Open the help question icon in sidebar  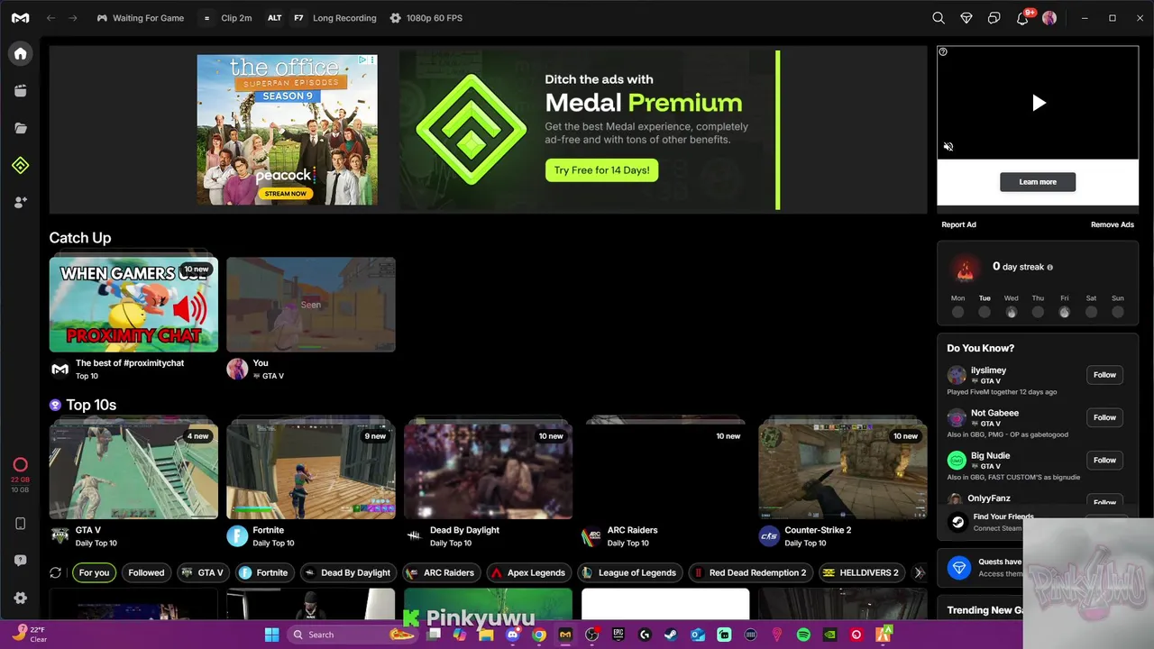pos(20,561)
